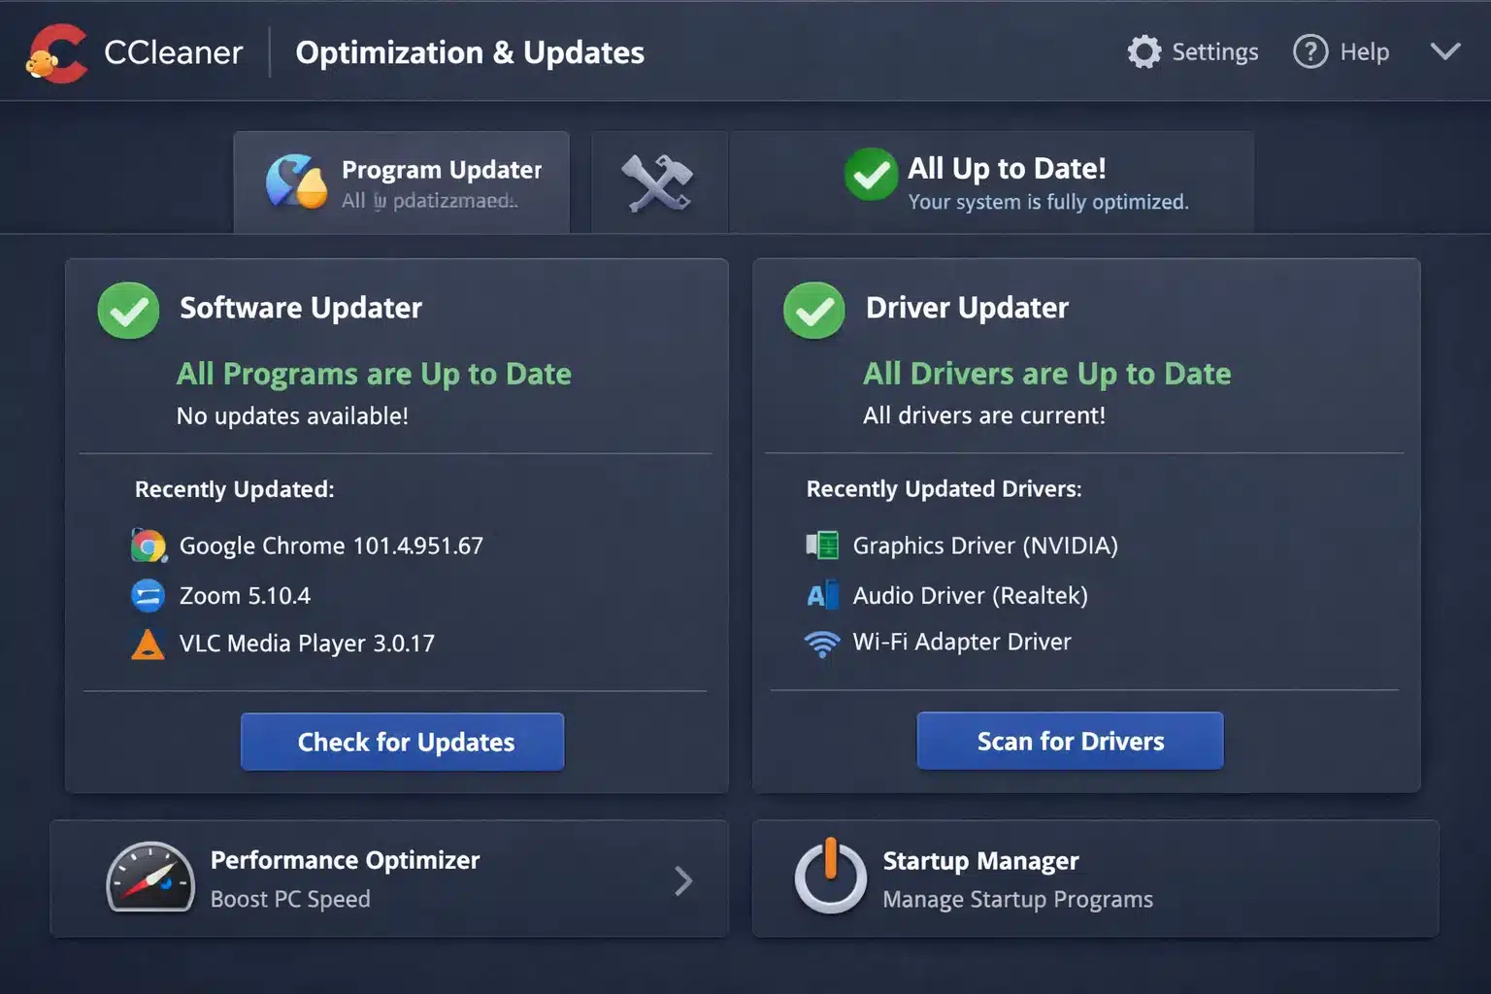
Task: Click the Software Updater green status checkmark
Action: 127,310
